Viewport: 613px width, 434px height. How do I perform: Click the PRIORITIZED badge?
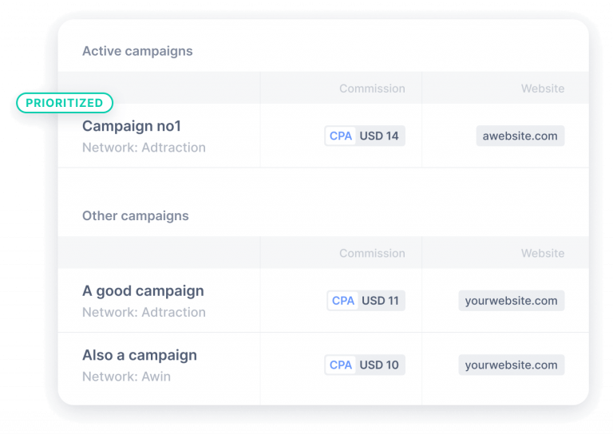(65, 103)
